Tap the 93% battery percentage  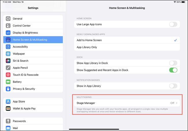coord(179,2)
